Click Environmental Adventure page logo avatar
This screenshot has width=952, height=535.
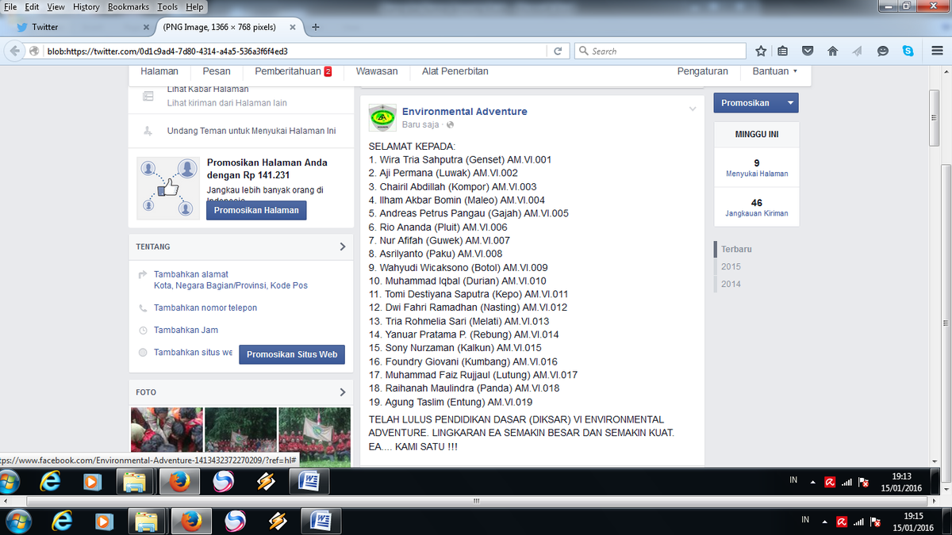click(x=382, y=117)
